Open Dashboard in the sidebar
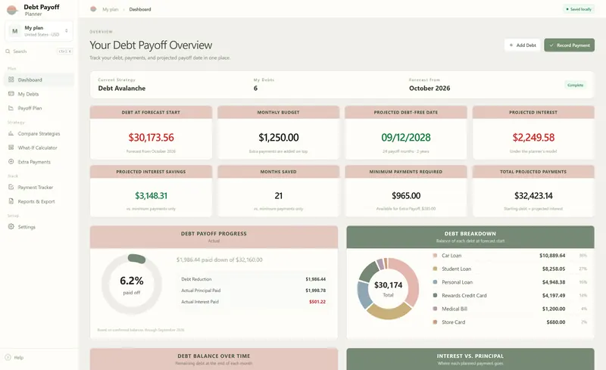The width and height of the screenshot is (606, 370). pos(39,79)
